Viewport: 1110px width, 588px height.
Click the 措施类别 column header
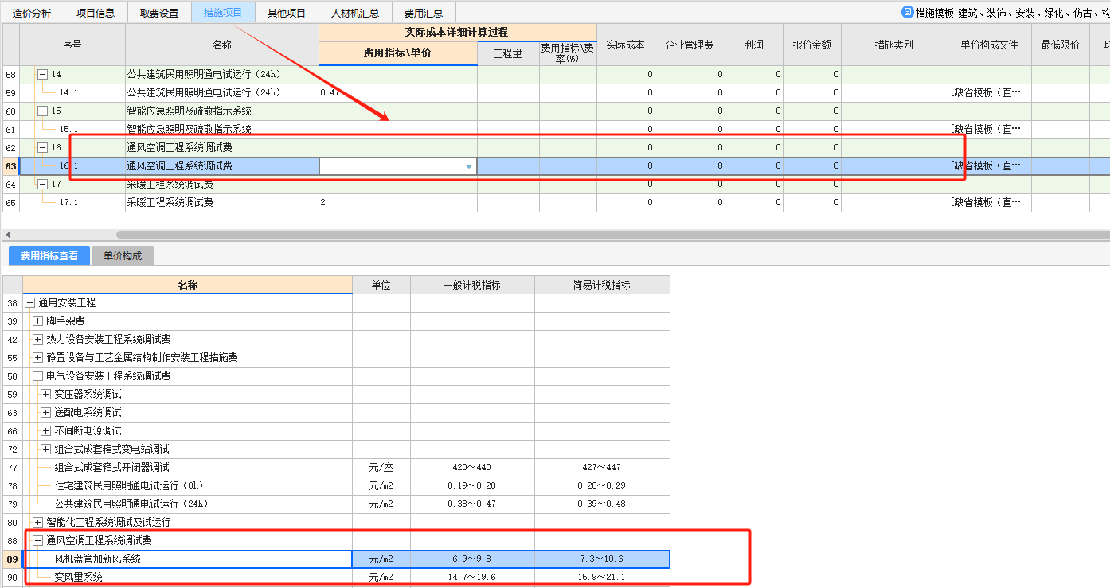(x=894, y=45)
